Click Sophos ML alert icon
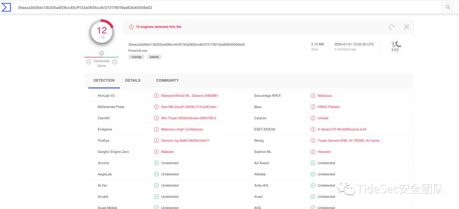This screenshot has height=209, width=459. click(313, 152)
